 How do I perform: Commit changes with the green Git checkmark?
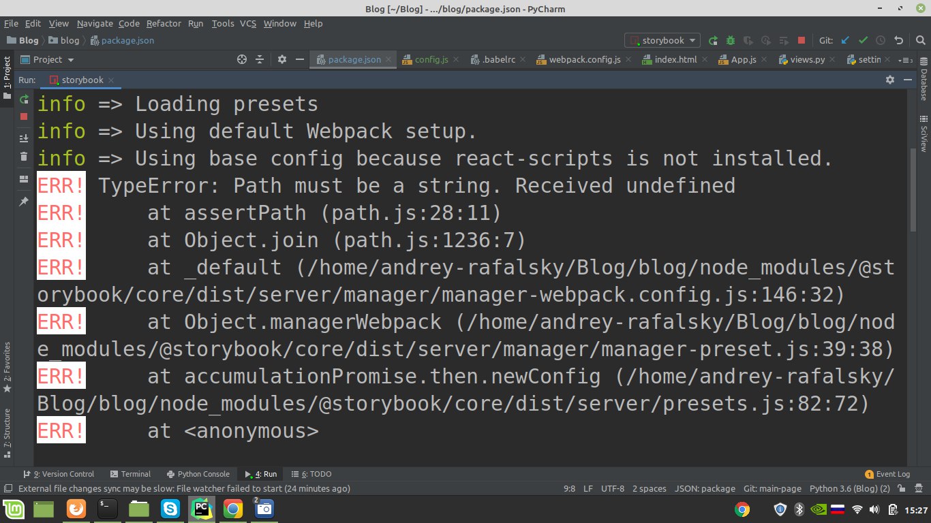pyautogui.click(x=863, y=40)
